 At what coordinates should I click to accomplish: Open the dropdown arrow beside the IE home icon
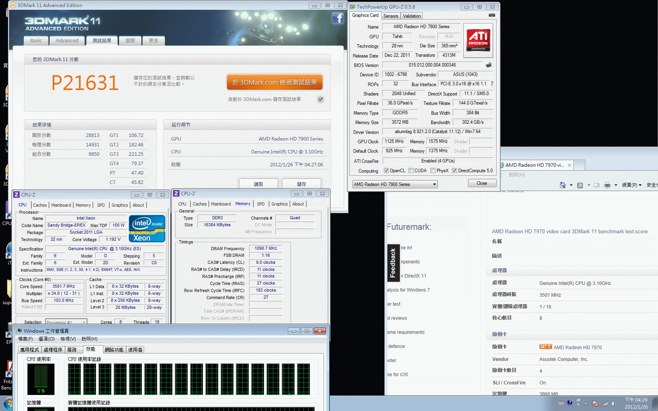(x=571, y=185)
